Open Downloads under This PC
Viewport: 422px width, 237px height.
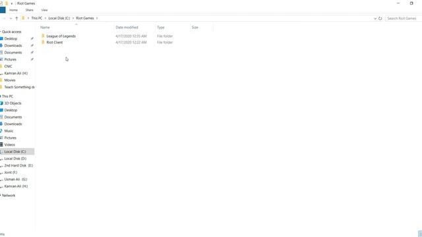pyautogui.click(x=13, y=124)
